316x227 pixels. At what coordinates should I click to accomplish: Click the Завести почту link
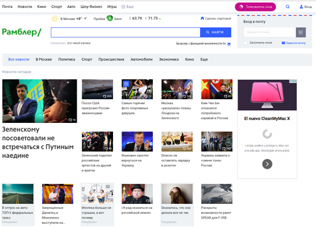click(295, 43)
